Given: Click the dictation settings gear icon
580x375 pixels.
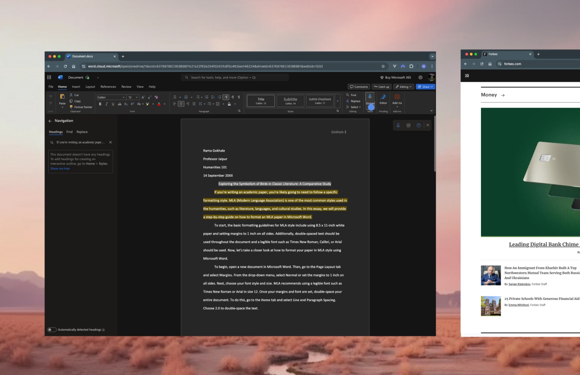Looking at the screenshot, I should click(409, 125).
